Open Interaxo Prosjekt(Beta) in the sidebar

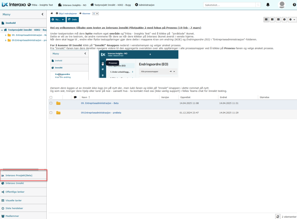click(x=23, y=175)
